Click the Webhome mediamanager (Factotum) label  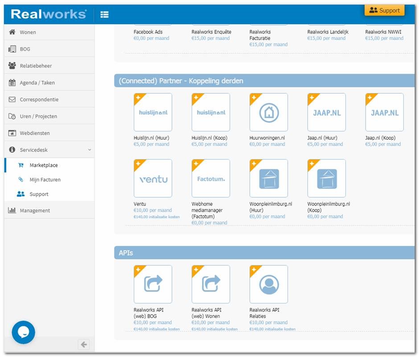click(x=207, y=210)
